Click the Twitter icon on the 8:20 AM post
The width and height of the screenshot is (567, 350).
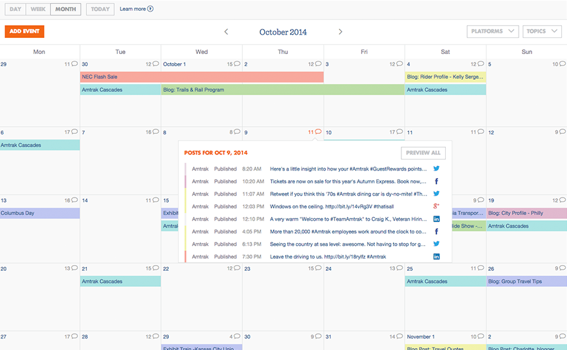(x=436, y=169)
